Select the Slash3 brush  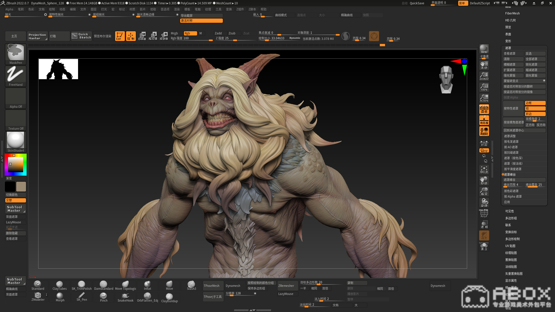(x=191, y=285)
